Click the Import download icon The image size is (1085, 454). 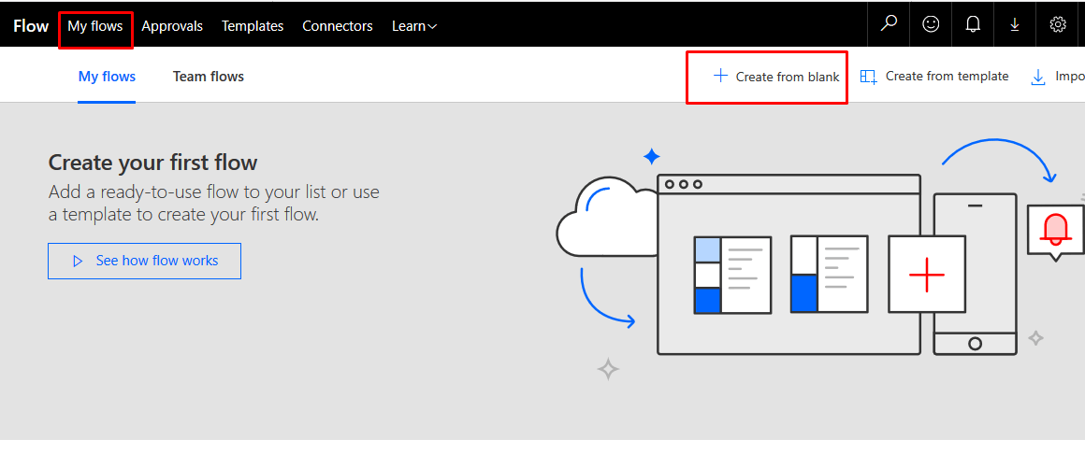tap(1038, 77)
